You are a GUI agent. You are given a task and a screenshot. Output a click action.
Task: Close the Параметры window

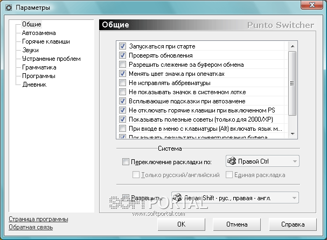(x=312, y=5)
